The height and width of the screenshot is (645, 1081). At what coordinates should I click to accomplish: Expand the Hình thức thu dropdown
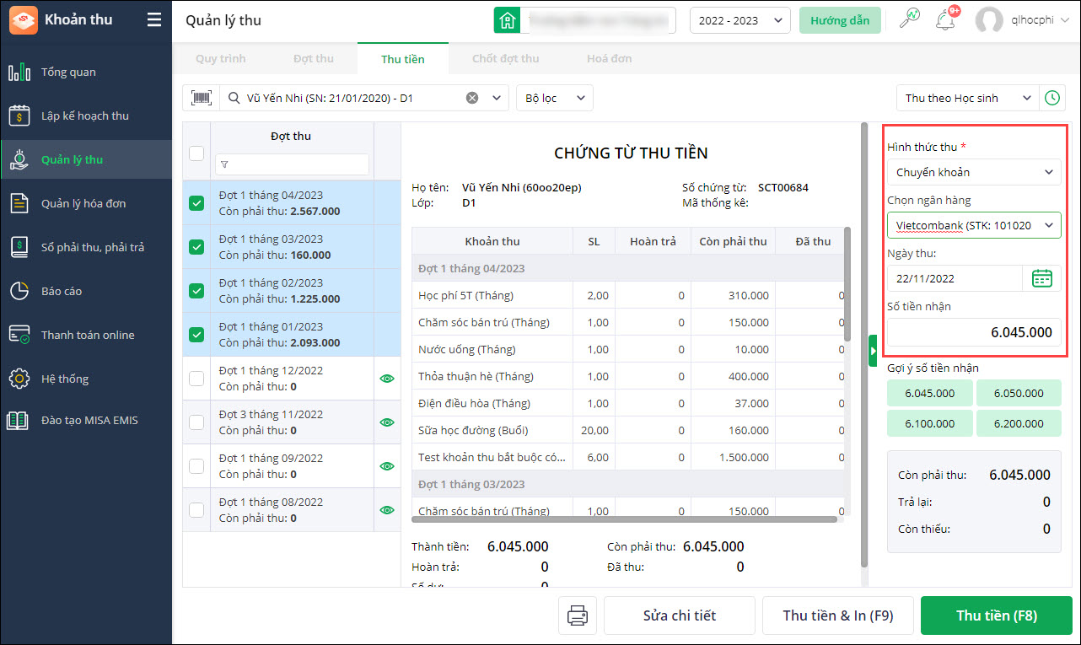tap(974, 172)
